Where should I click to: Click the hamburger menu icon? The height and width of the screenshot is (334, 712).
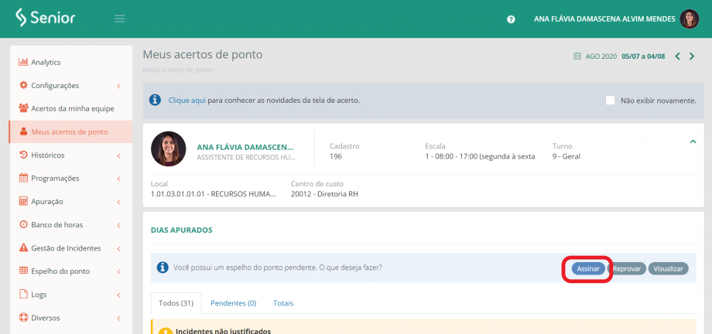pos(119,19)
